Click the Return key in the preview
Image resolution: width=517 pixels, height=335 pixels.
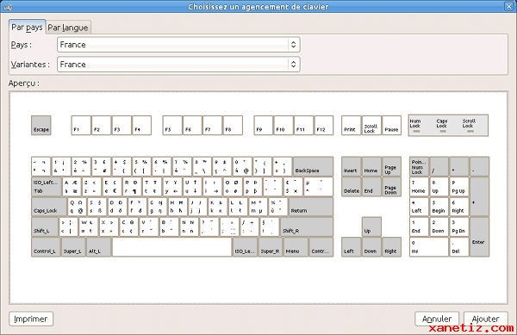(x=311, y=207)
